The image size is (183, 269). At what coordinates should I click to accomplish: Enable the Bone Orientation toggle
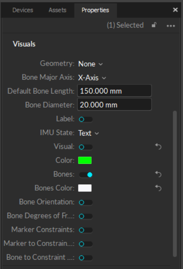(x=86, y=202)
